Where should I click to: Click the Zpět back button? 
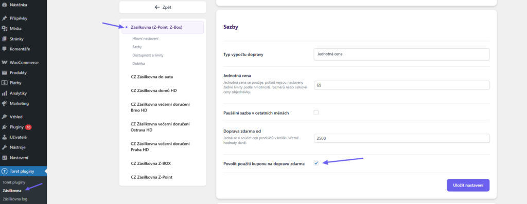click(163, 7)
